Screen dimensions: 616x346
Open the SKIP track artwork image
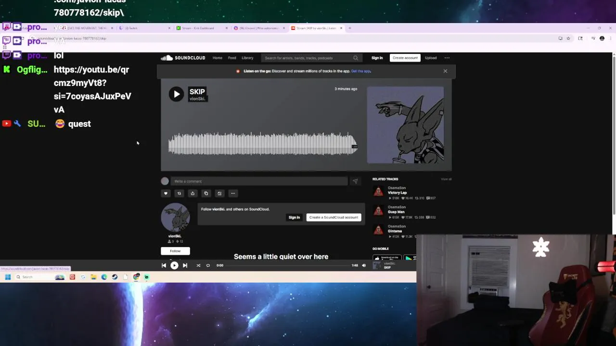coord(405,125)
